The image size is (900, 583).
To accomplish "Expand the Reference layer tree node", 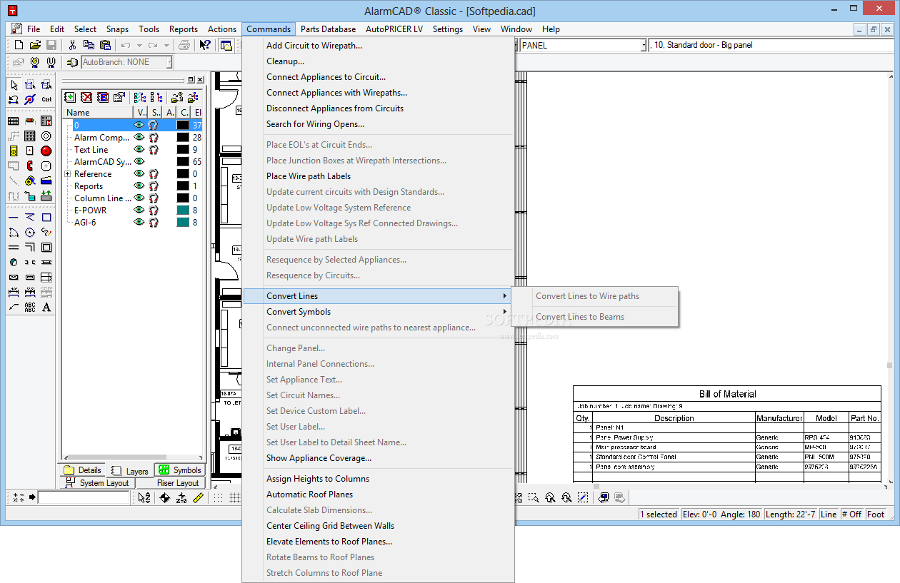I will pyautogui.click(x=67, y=173).
